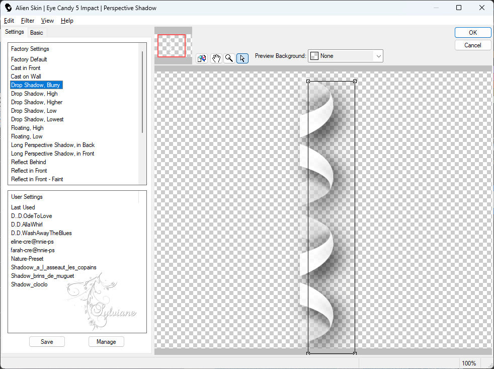This screenshot has height=369, width=494.
Task: Select the Factory Default preset
Action: pos(29,59)
